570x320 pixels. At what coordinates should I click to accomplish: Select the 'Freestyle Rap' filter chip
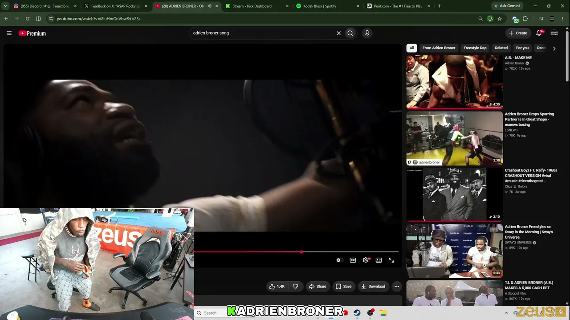(x=475, y=48)
